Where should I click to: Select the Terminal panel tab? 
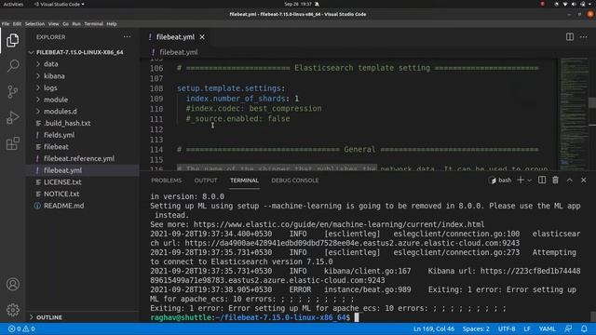(x=244, y=181)
